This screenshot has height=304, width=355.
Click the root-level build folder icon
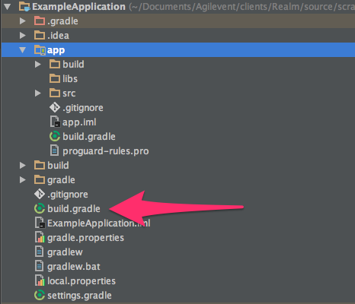pyautogui.click(x=40, y=165)
